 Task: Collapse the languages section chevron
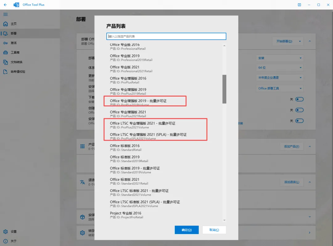(x=310, y=182)
